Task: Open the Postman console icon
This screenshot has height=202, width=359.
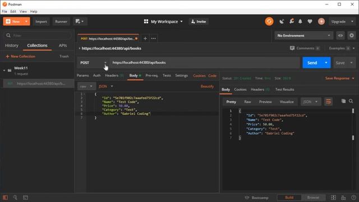Action: pos(25,198)
